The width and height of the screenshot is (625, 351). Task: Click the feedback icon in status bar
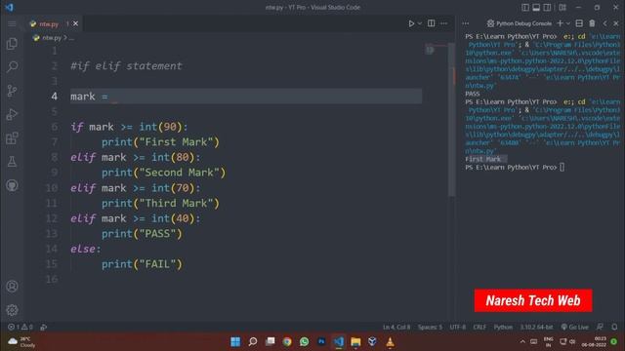pos(601,327)
